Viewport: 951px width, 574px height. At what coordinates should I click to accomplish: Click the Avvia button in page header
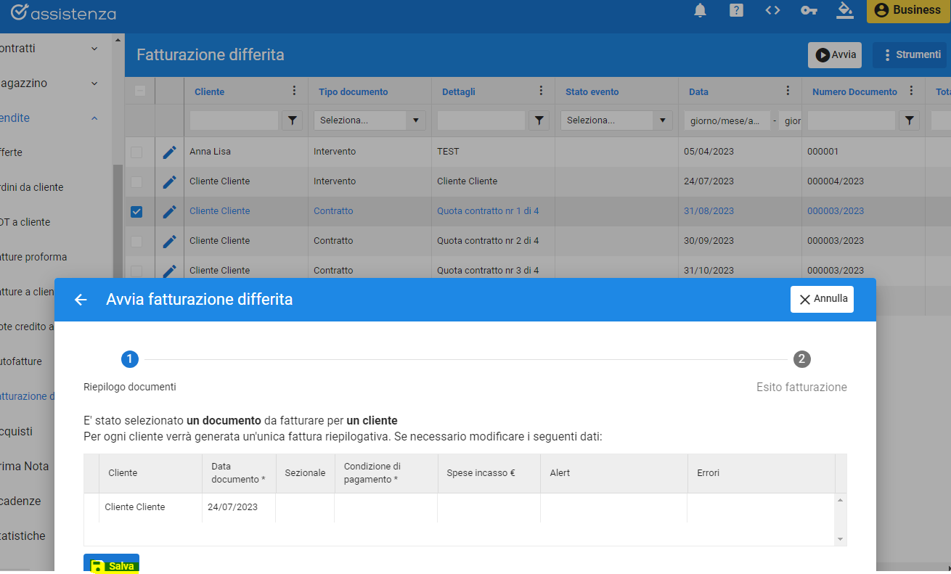[835, 54]
